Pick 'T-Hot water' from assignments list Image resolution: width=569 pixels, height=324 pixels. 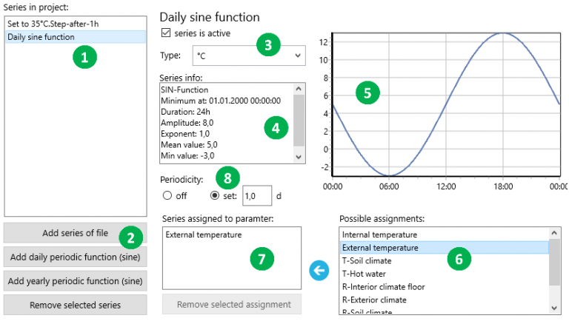pyautogui.click(x=363, y=274)
